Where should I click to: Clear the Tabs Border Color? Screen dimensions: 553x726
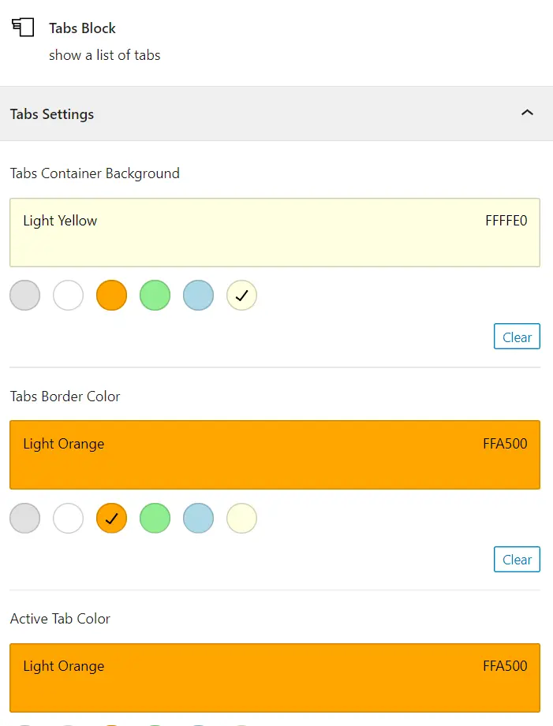[517, 560]
